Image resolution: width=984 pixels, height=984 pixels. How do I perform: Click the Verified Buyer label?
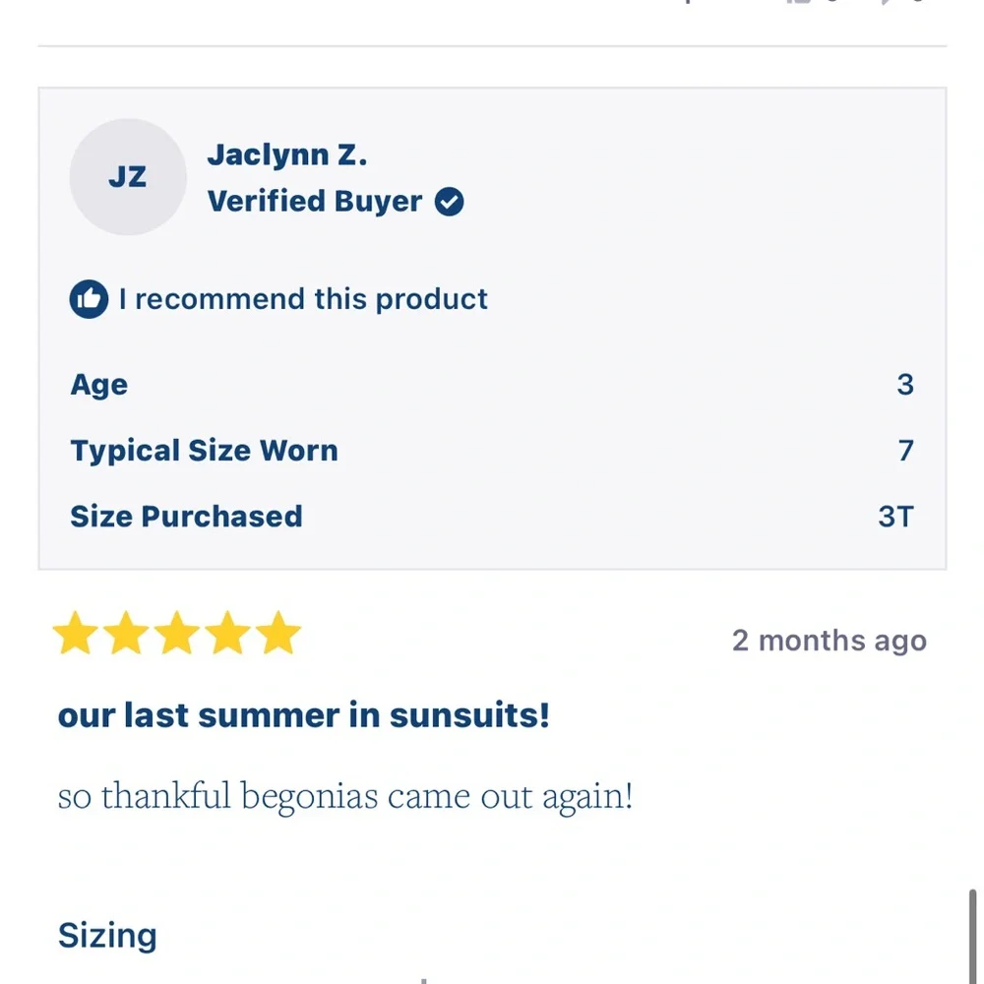pyautogui.click(x=315, y=202)
